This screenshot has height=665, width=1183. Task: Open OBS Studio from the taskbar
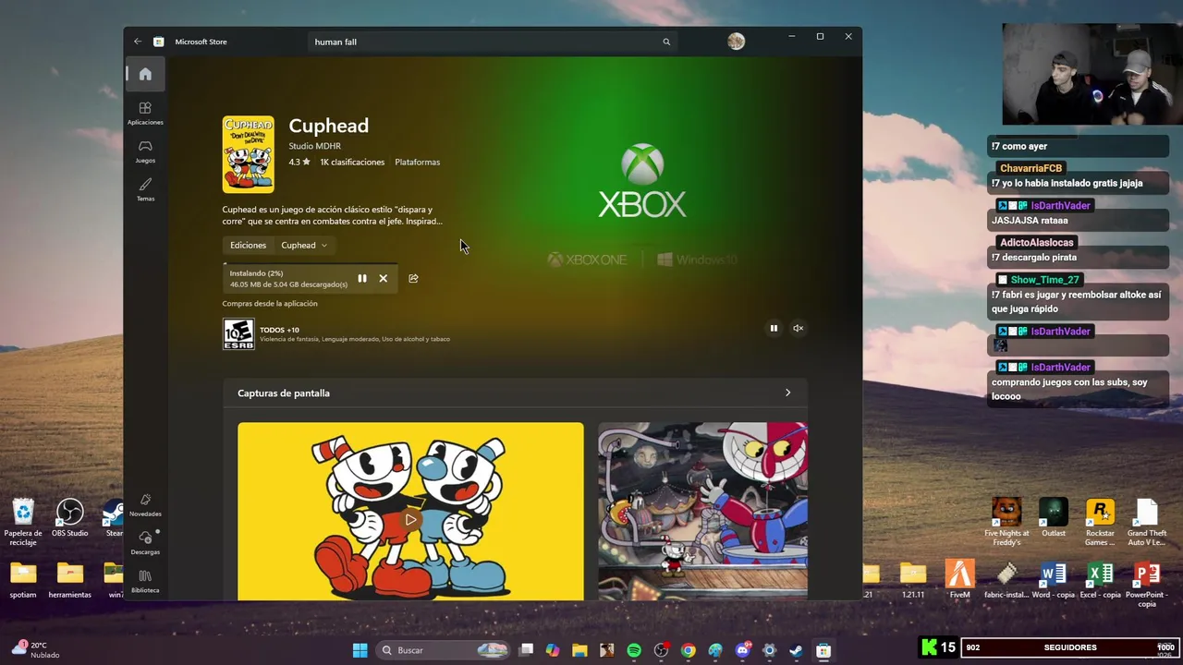tap(661, 650)
